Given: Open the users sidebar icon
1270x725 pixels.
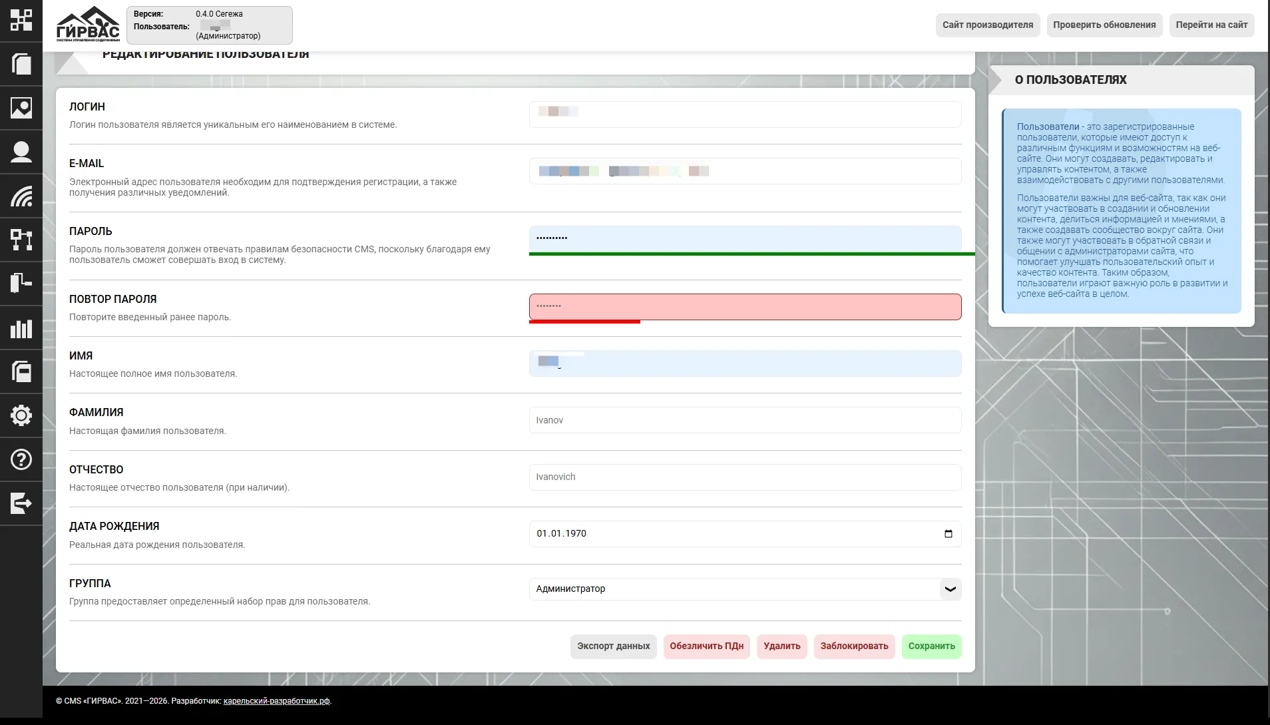Looking at the screenshot, I should [21, 152].
